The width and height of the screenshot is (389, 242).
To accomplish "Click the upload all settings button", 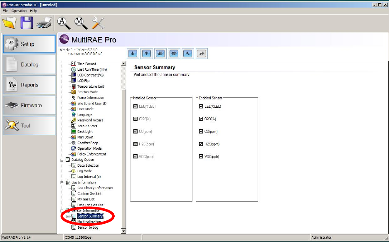I will pyautogui.click(x=174, y=54).
